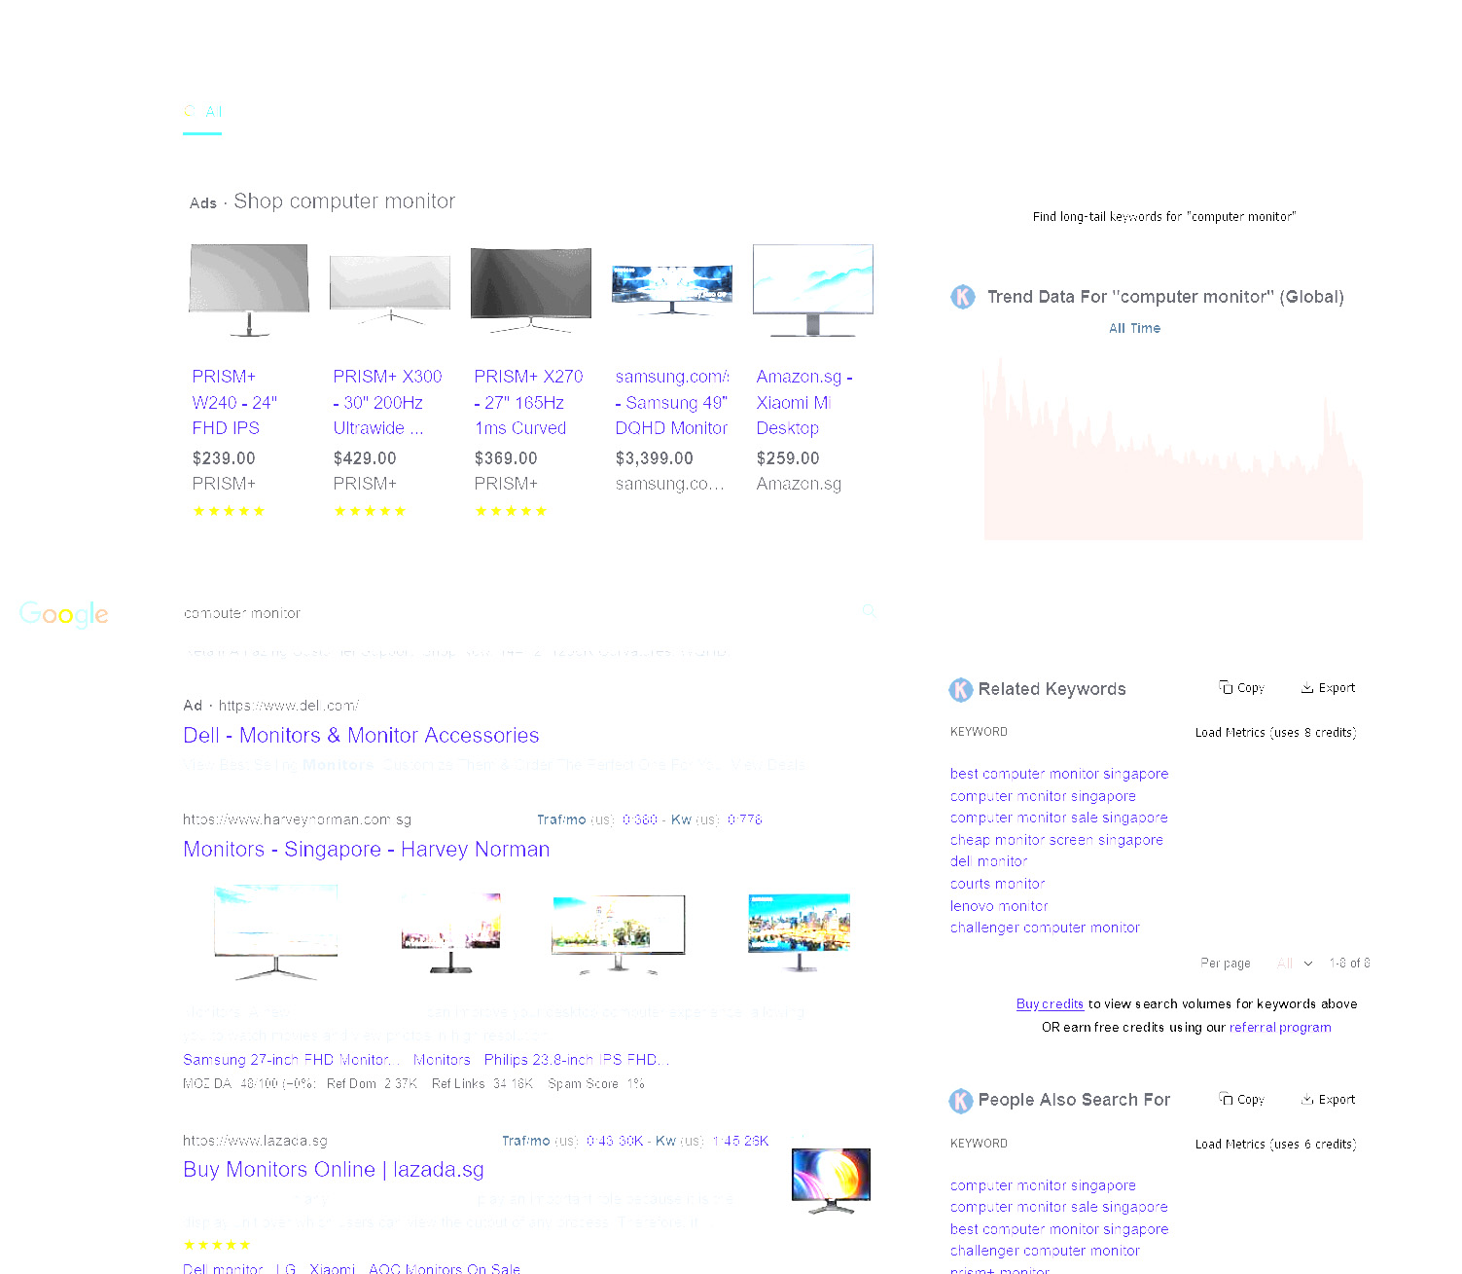
Task: Open 'Buy Monitors Online | lazada.sg' result
Action: coord(334,1170)
